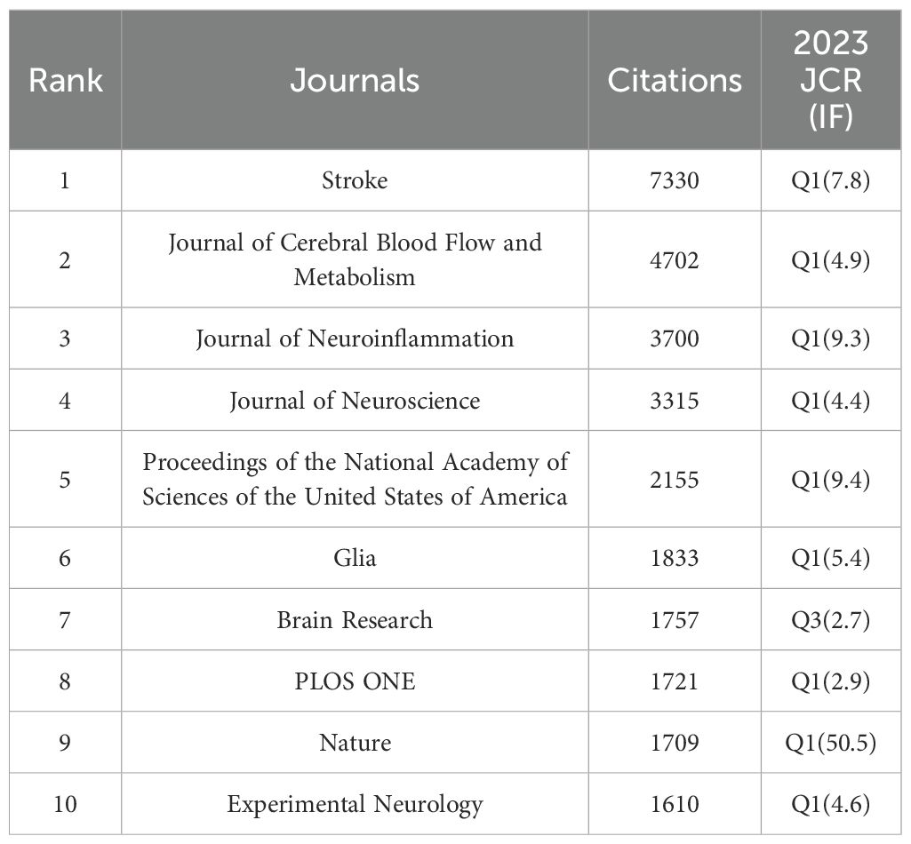Viewport: 911px width, 844px height.
Task: Select the Glia journal cell
Action: 355,558
